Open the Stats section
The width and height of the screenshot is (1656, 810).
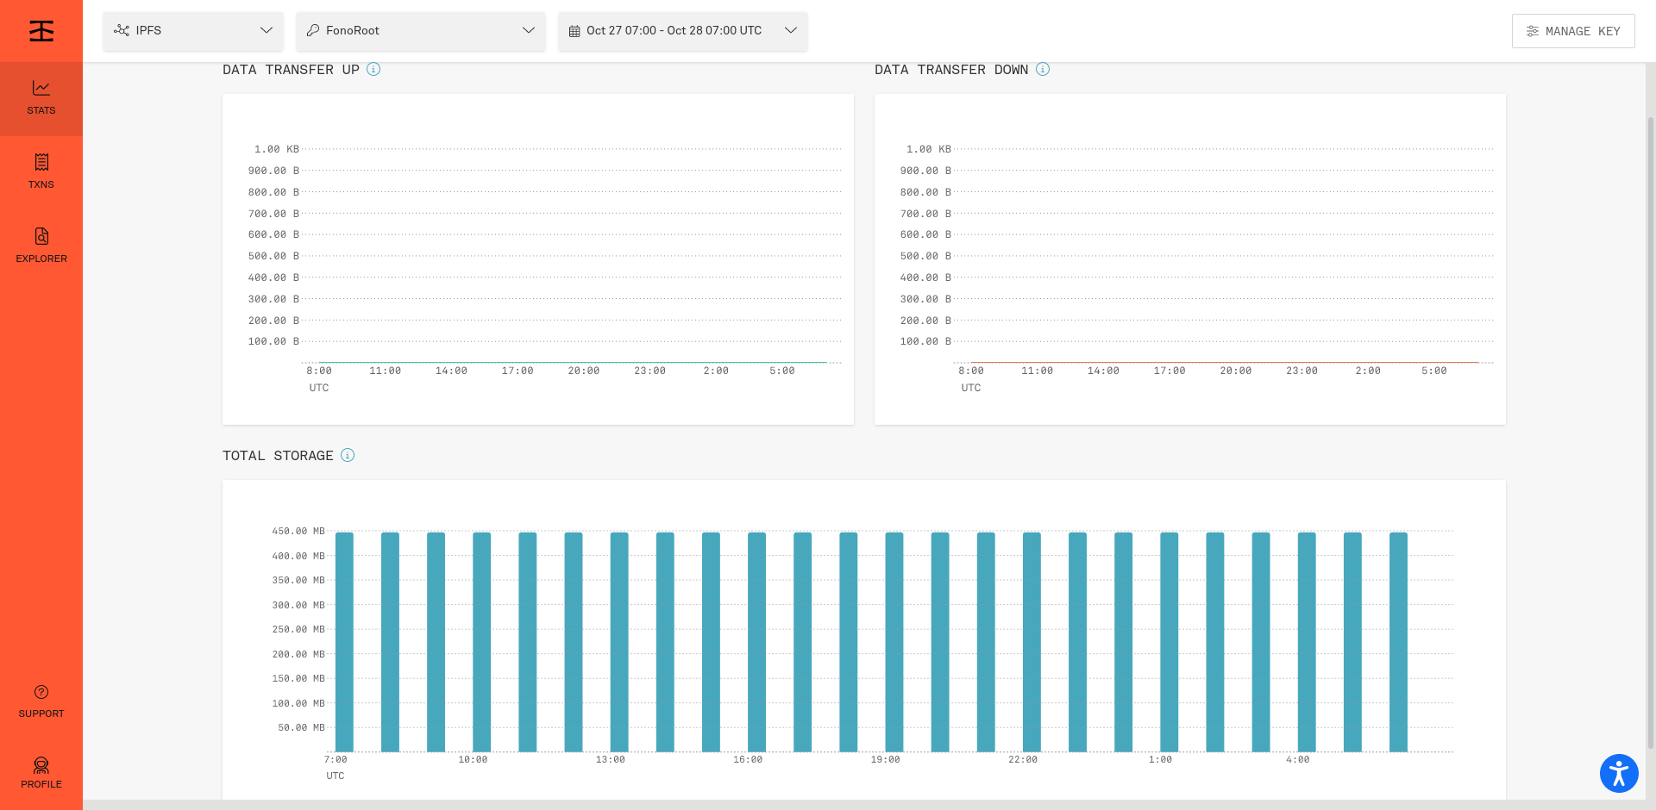(x=41, y=98)
